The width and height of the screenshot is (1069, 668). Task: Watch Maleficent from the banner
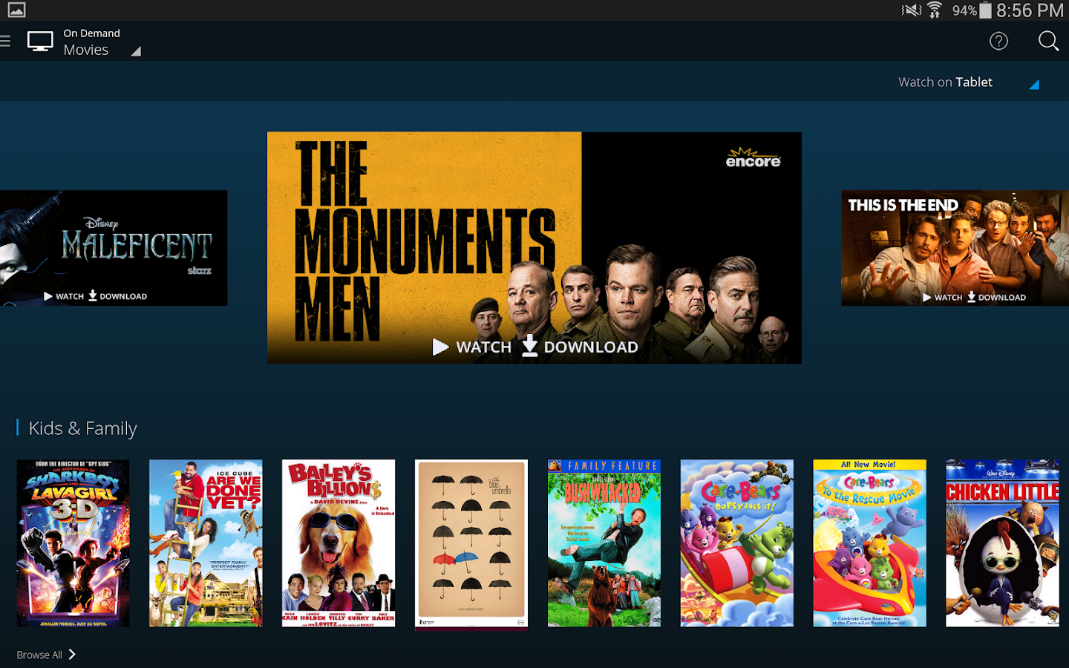pos(64,296)
